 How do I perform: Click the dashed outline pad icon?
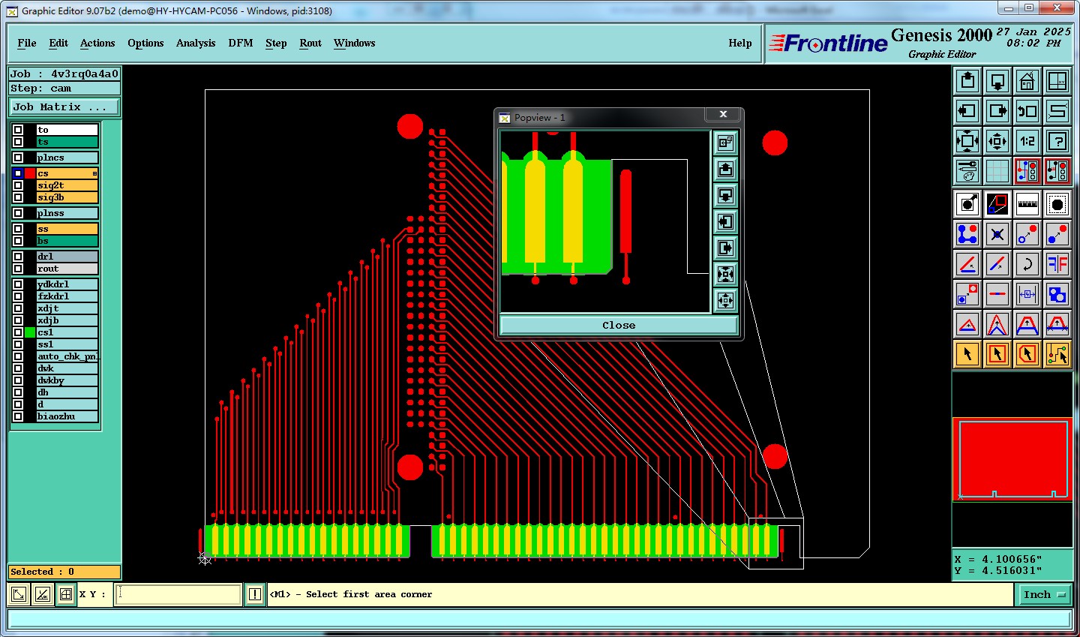click(x=1057, y=203)
